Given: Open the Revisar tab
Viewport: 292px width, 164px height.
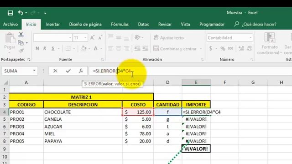Looking at the screenshot, I should click(165, 24).
